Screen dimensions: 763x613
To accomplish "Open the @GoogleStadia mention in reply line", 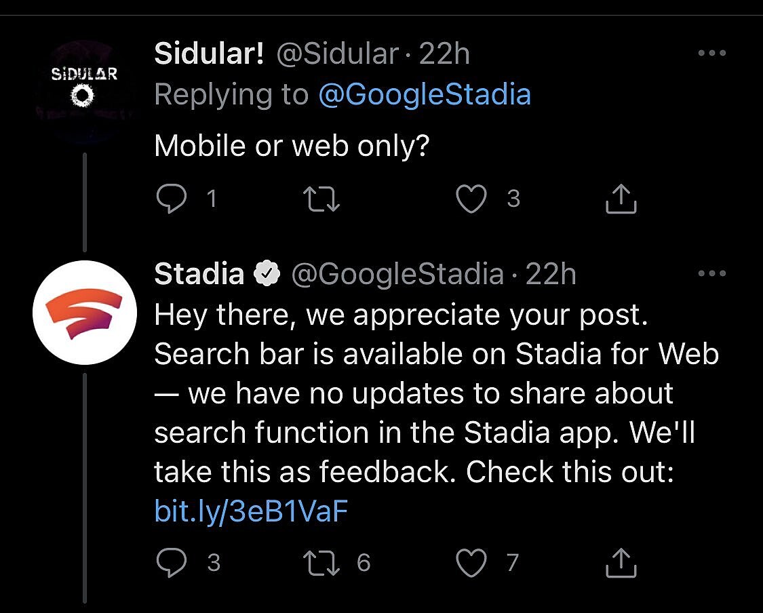I will pos(424,94).
